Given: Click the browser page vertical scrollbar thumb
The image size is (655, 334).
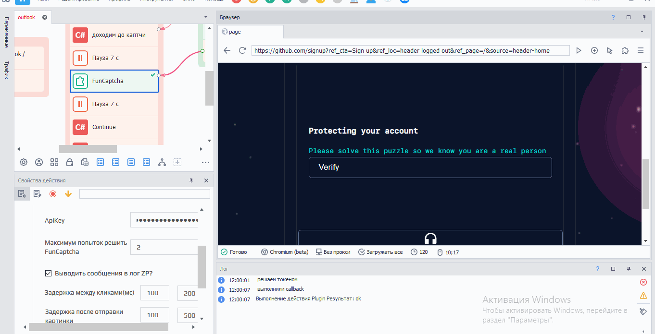Looking at the screenshot, I should point(645,185).
